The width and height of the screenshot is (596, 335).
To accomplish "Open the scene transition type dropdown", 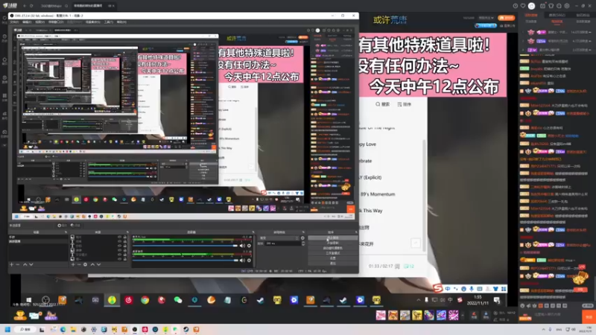I will click(x=279, y=238).
